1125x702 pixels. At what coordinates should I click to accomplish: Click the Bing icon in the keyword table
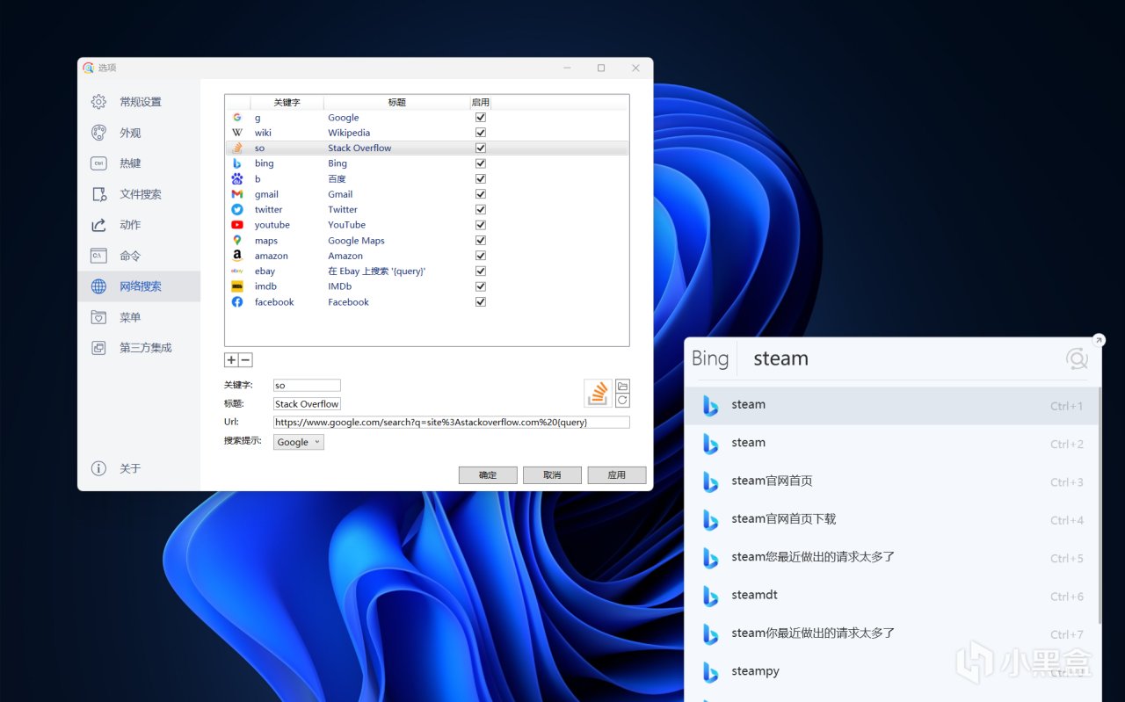click(237, 163)
